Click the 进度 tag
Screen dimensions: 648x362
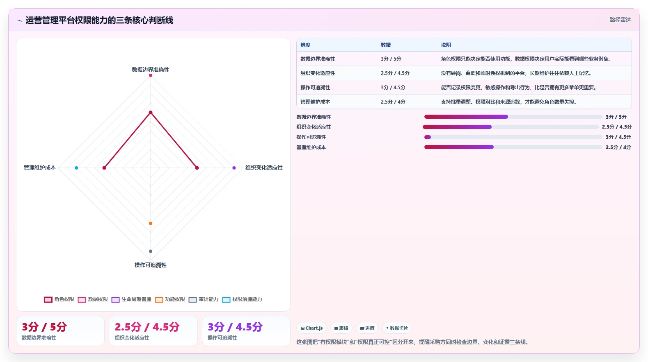click(x=367, y=328)
